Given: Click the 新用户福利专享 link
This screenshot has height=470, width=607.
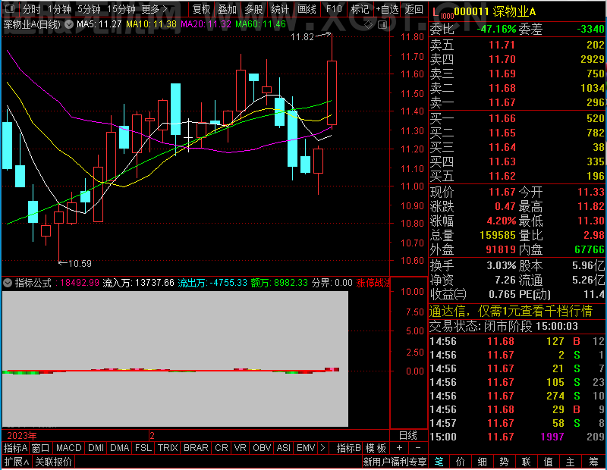Looking at the screenshot, I should pyautogui.click(x=395, y=462).
